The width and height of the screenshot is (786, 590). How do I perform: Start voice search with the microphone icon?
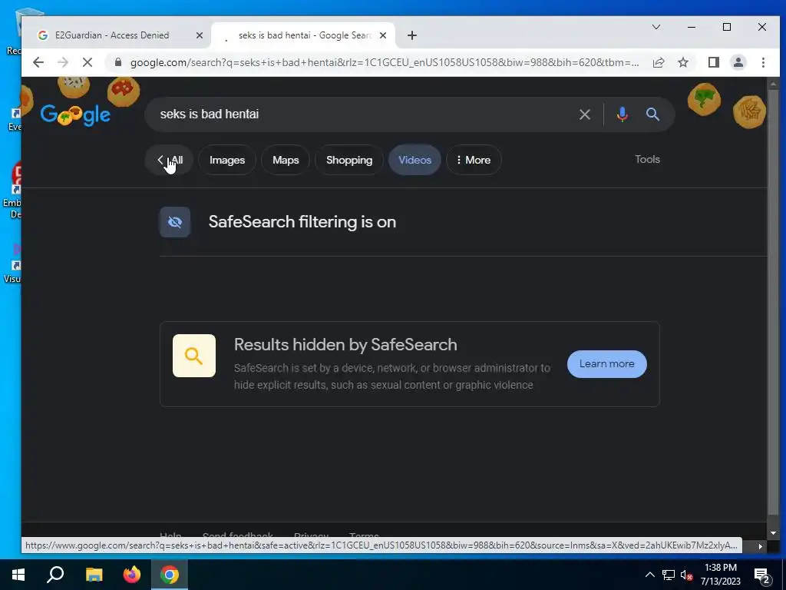(622, 114)
